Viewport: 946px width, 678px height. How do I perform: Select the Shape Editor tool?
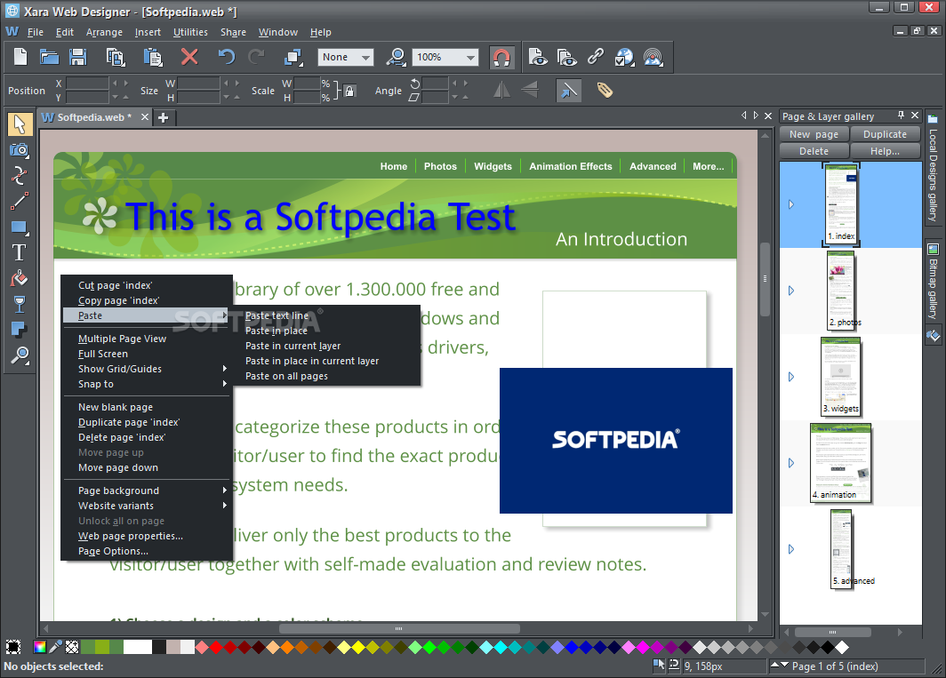click(x=20, y=176)
